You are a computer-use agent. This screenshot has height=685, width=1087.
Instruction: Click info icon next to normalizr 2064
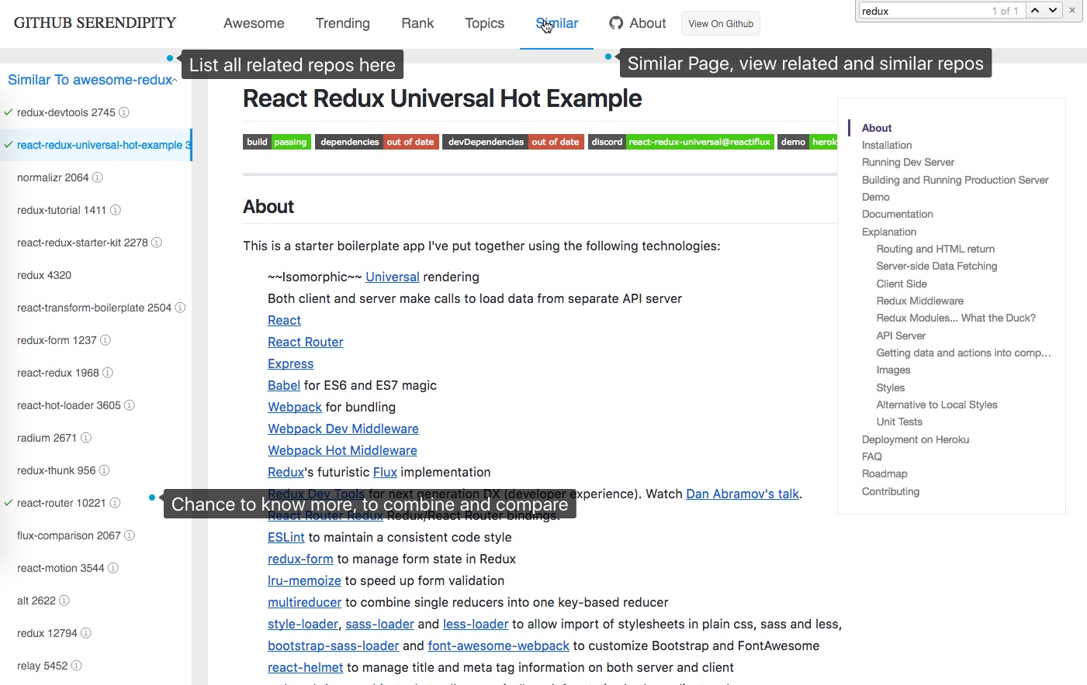[98, 177]
